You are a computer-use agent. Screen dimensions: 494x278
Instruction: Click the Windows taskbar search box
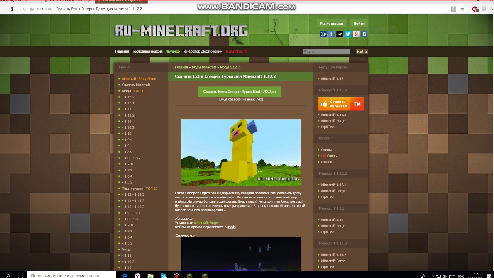[x=71, y=276]
